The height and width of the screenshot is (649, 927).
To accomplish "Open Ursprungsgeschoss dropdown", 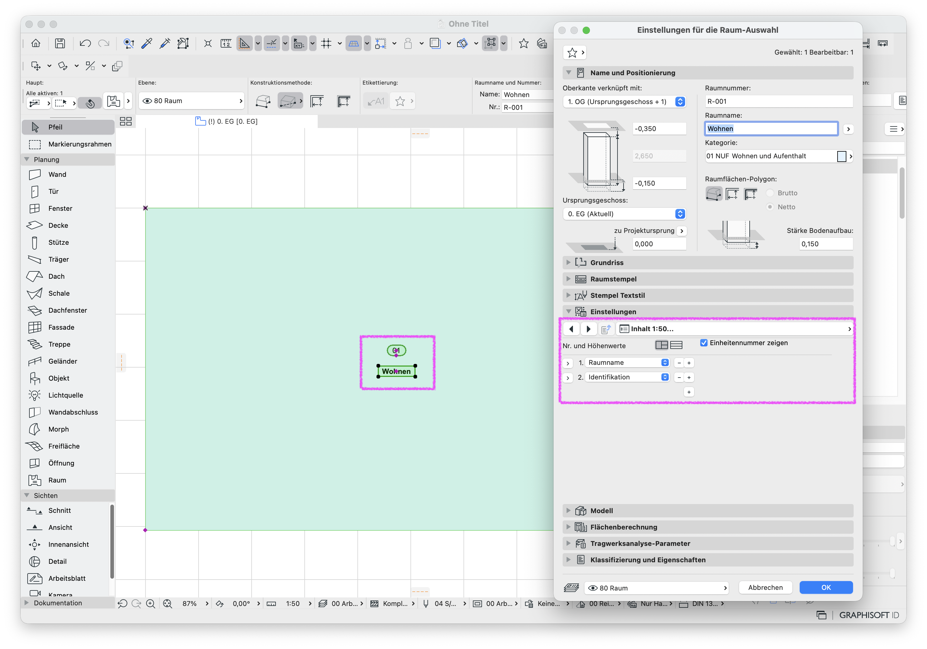I will click(x=624, y=214).
